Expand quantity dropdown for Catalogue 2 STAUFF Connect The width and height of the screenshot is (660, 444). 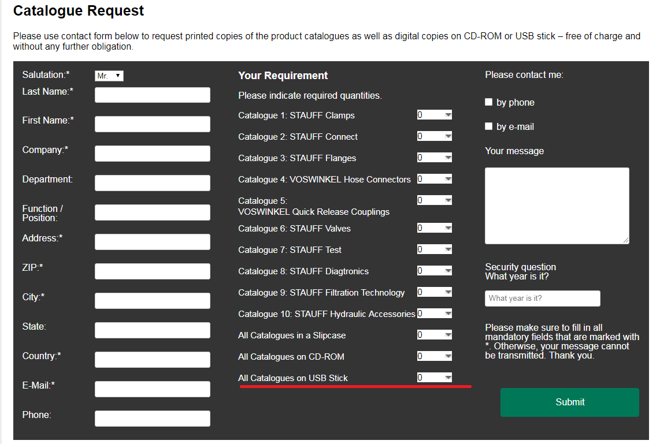pos(435,136)
